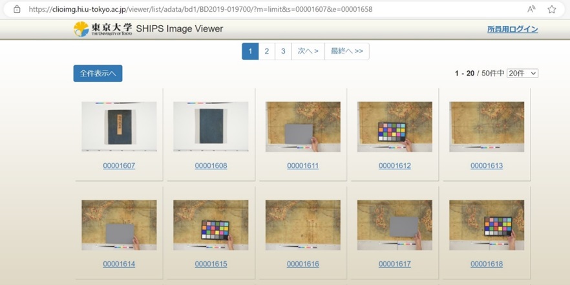Open thumbnail of book cover 00001608
This screenshot has width=570, height=285.
click(x=211, y=127)
